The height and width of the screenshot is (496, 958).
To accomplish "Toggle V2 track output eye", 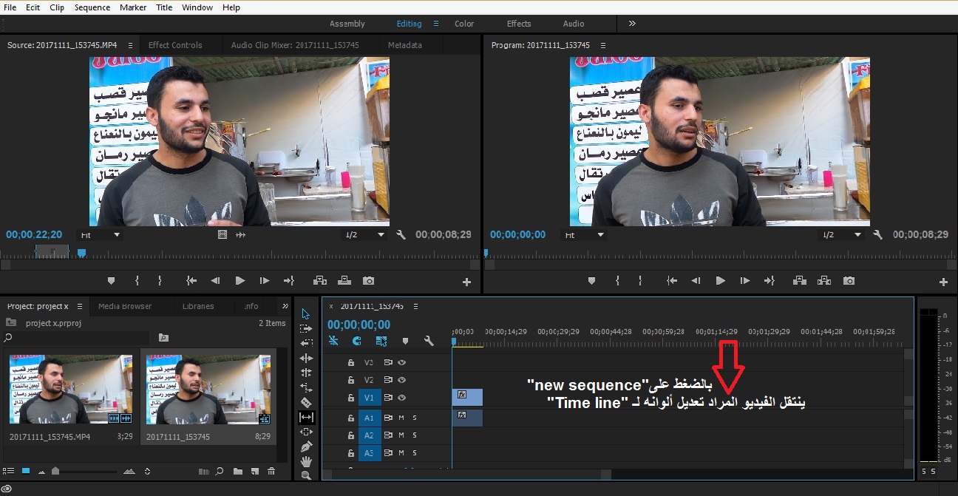I will (x=402, y=380).
